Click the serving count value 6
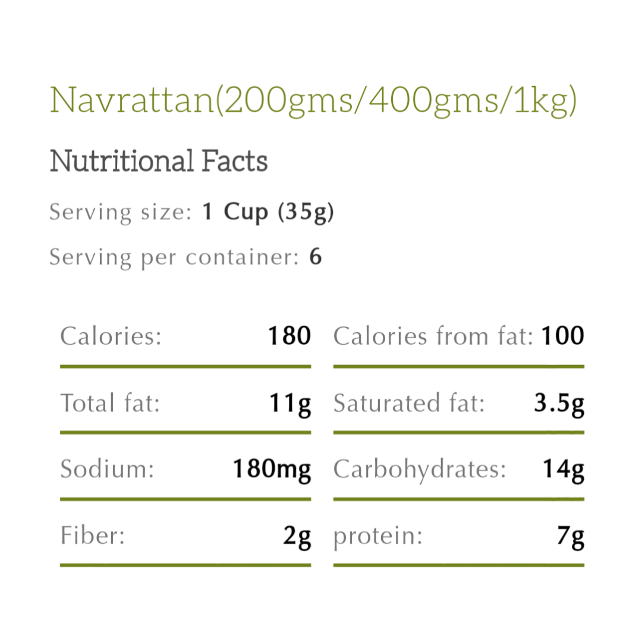The width and height of the screenshot is (642, 642). coord(316,257)
